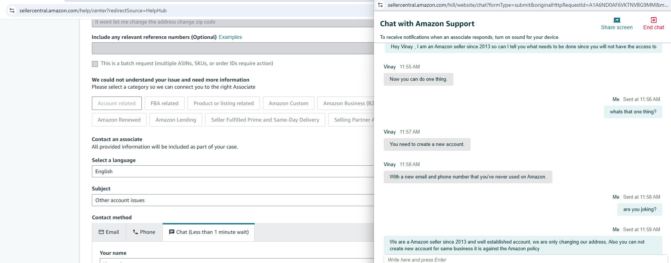Image resolution: width=671 pixels, height=263 pixels.
Task: Click the Share screen icon
Action: [x=617, y=20]
